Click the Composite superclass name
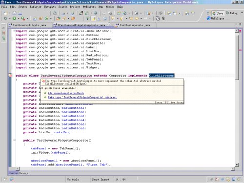The height and width of the screenshot is (183, 244). (x=118, y=76)
